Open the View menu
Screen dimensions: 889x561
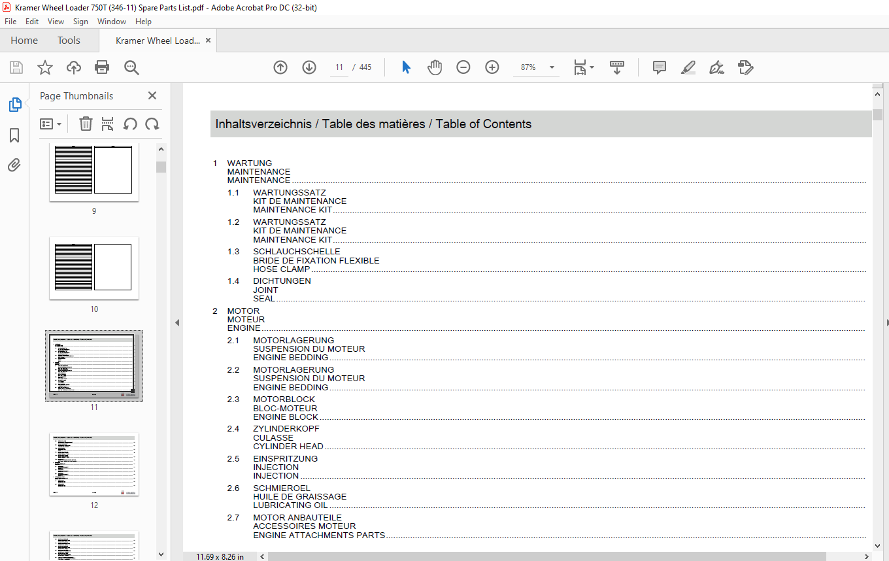(x=56, y=22)
